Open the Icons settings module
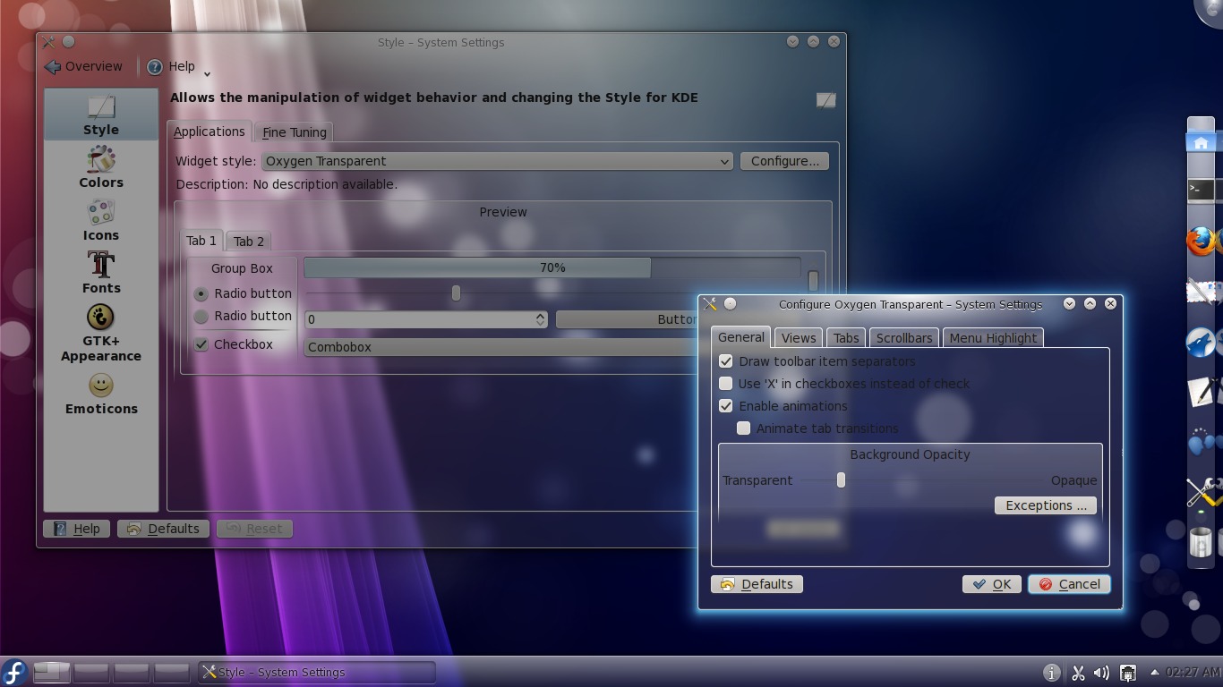This screenshot has width=1223, height=687. point(100,220)
